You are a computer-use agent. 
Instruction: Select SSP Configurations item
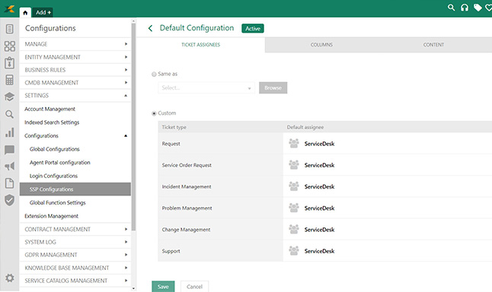pyautogui.click(x=75, y=189)
